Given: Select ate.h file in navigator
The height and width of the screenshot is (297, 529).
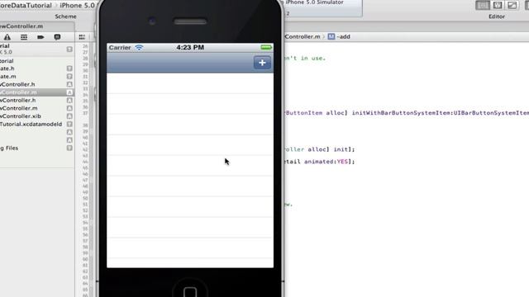Looking at the screenshot, I should 7,68.
